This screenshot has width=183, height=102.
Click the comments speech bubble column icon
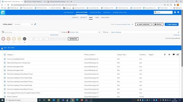[x=174, y=54]
